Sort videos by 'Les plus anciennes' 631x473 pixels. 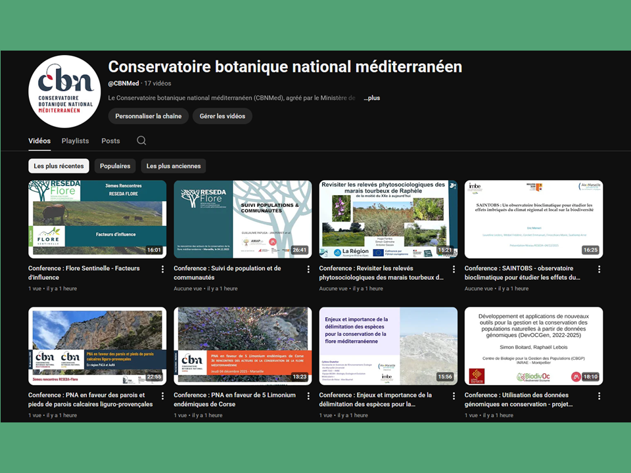(x=174, y=166)
